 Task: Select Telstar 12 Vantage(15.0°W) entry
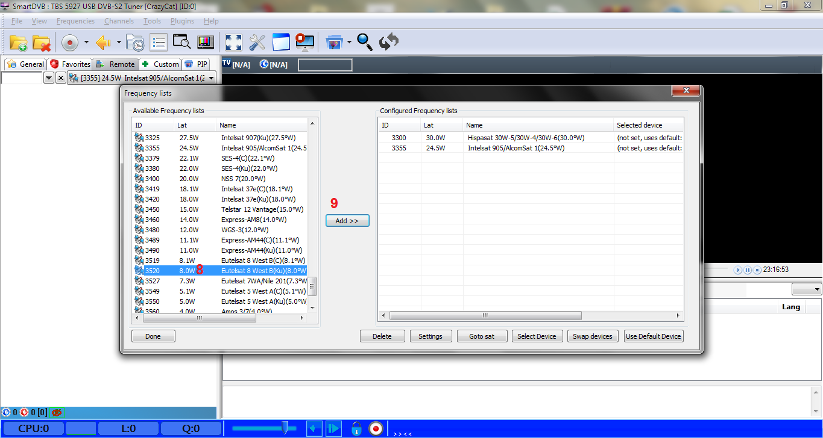219,209
